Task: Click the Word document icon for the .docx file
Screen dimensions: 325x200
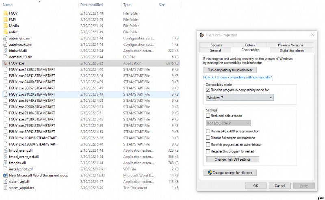Action: point(5,175)
